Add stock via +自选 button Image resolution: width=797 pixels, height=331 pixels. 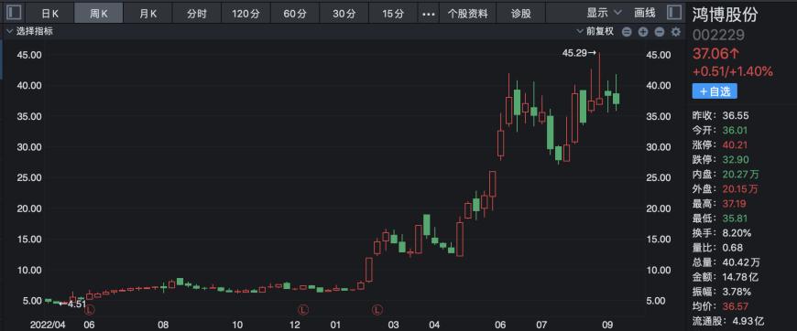(715, 91)
